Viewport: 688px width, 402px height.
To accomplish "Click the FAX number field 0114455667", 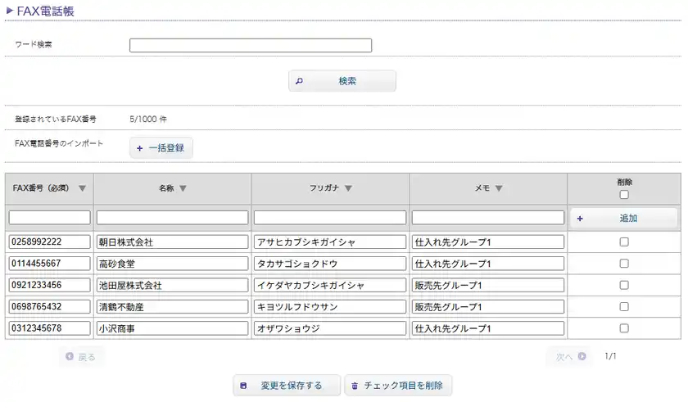I will click(x=50, y=264).
